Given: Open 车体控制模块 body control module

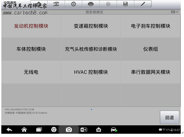Looking at the screenshot, I should [31, 49].
